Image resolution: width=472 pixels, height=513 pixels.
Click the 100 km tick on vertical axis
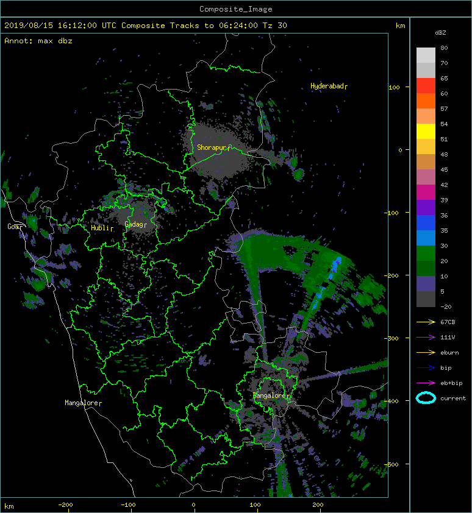point(394,87)
